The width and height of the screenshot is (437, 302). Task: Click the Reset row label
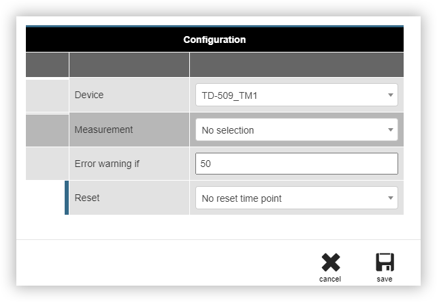pyautogui.click(x=87, y=198)
